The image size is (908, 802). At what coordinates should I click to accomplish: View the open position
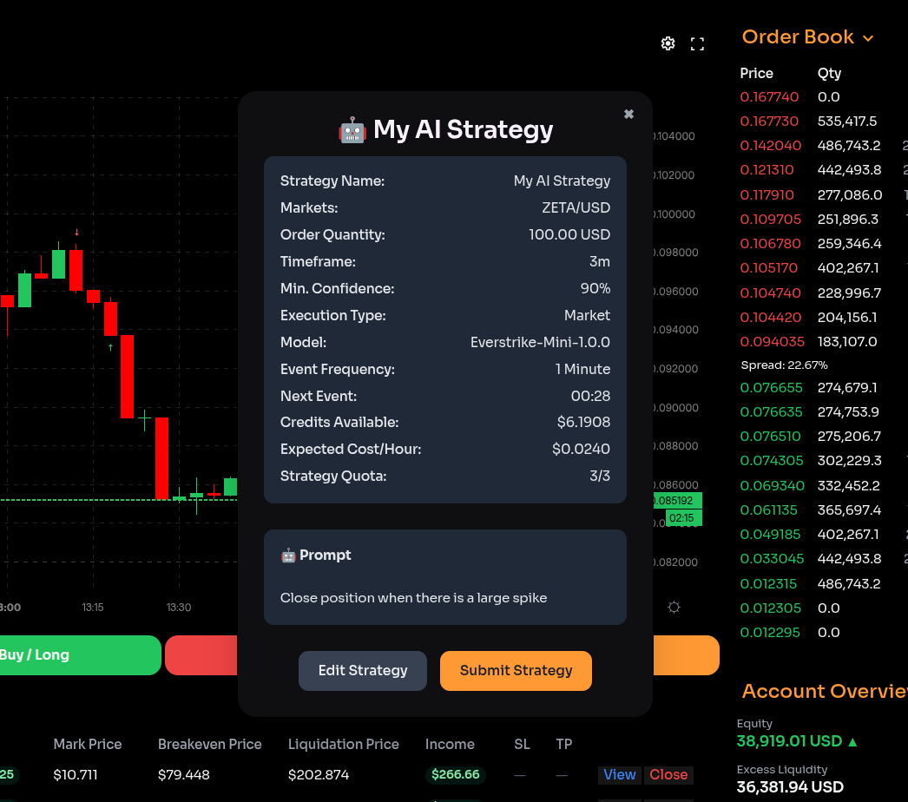pos(619,774)
